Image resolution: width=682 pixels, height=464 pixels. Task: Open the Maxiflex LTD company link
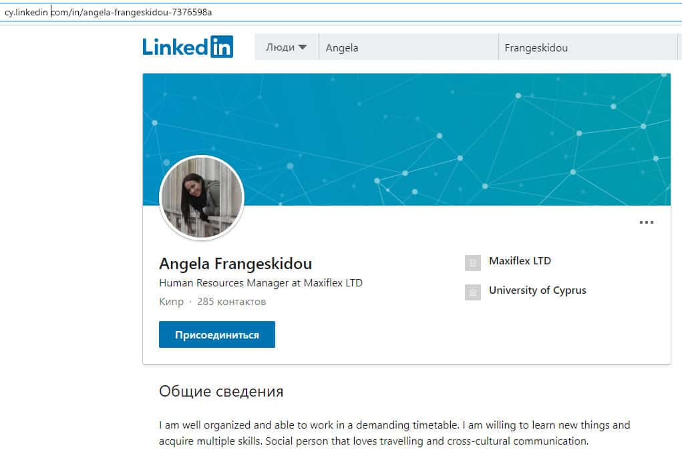pos(520,261)
